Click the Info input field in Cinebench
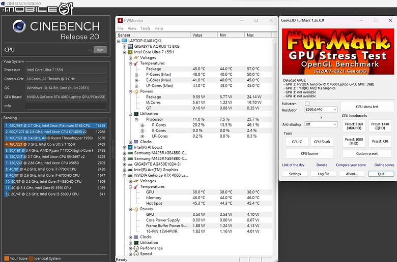The height and width of the screenshot is (262, 397). click(x=66, y=106)
